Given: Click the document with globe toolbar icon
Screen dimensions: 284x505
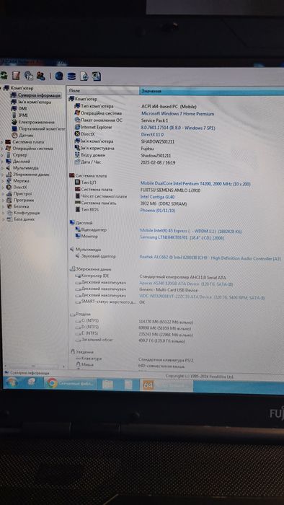Looking at the screenshot, I should coord(84,76).
